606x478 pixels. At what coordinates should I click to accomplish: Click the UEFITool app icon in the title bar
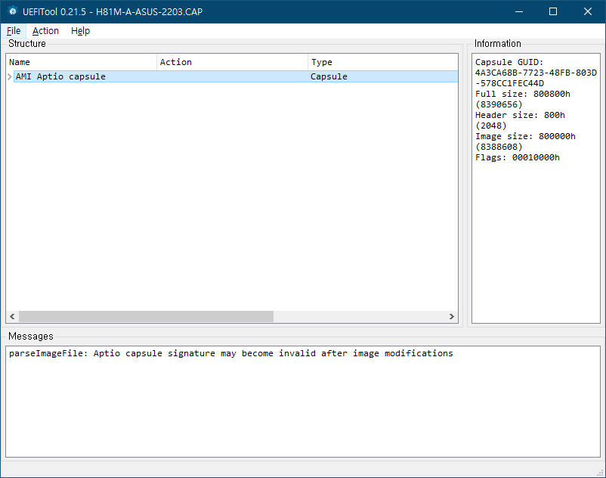13,11
